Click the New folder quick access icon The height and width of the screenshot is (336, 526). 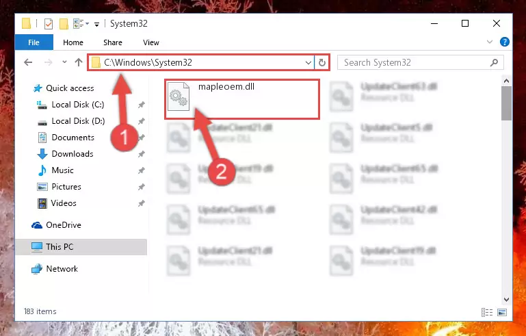click(x=64, y=23)
